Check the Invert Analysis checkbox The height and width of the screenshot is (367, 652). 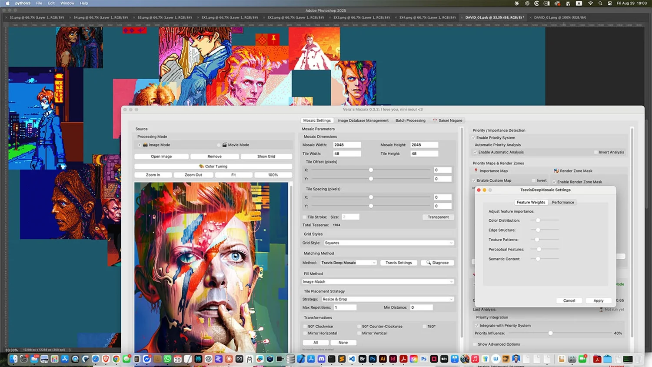pyautogui.click(x=595, y=152)
